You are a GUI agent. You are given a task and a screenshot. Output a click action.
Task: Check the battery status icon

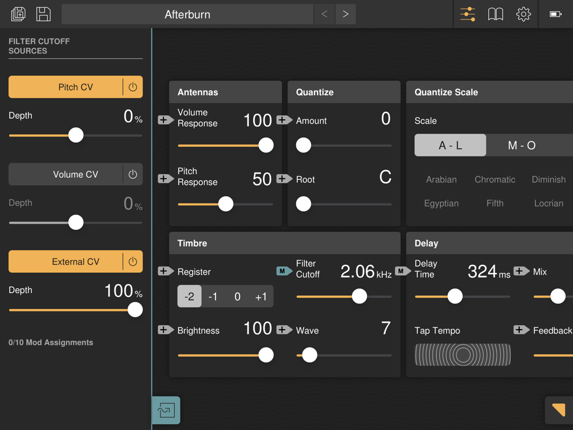(x=555, y=14)
